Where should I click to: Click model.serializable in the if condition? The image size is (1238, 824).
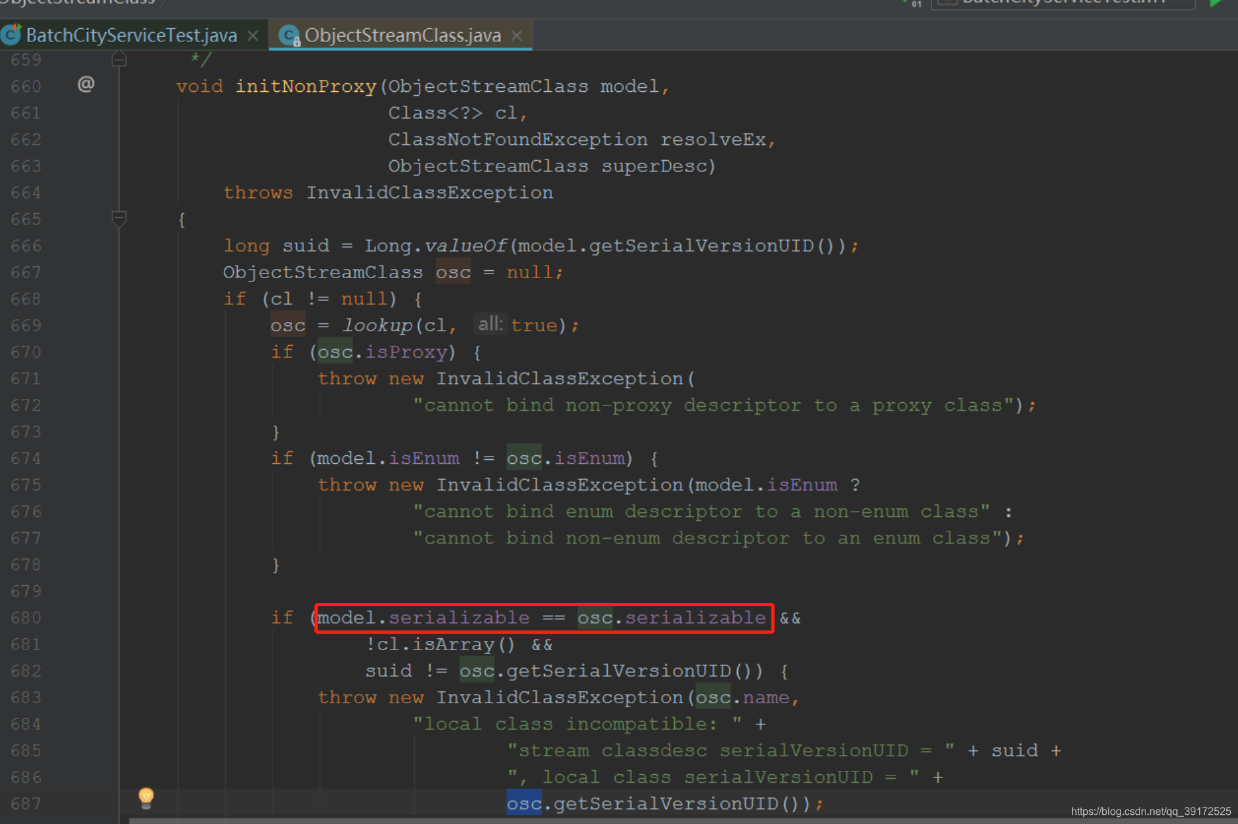click(423, 617)
